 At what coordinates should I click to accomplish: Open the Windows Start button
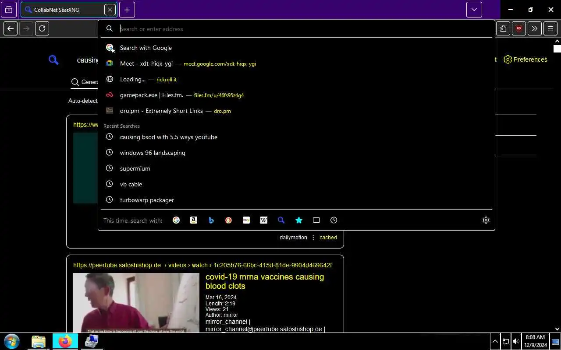[x=12, y=341]
